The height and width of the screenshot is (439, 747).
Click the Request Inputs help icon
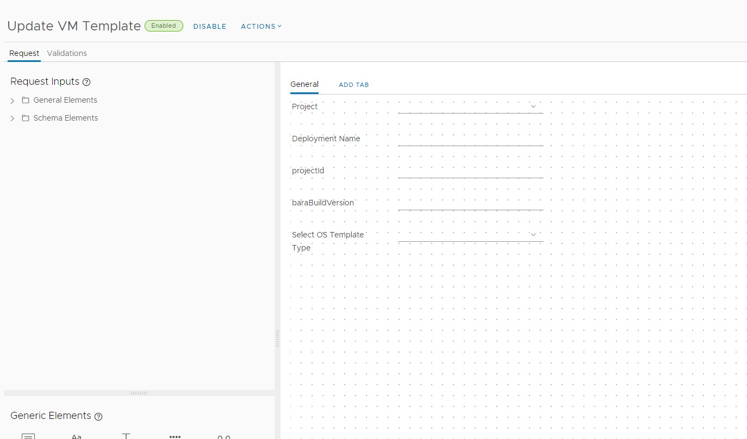[x=86, y=82]
